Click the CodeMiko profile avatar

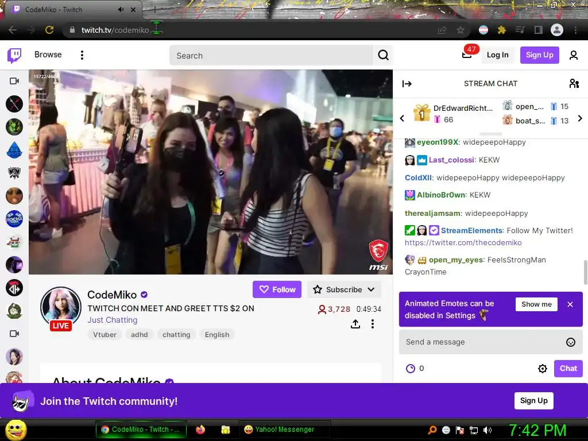coord(61,307)
